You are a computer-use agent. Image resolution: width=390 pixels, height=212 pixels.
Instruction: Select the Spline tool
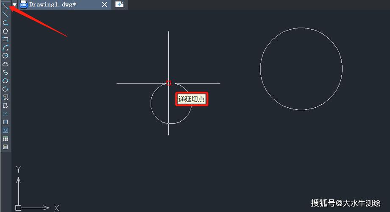5,73
